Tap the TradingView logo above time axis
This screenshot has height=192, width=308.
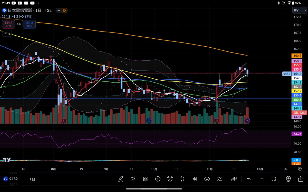click(x=7, y=160)
